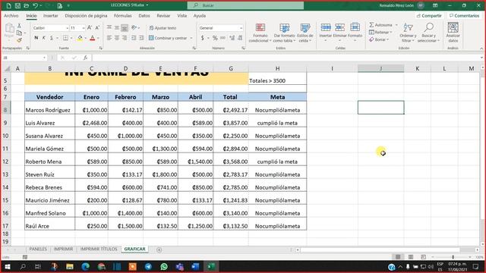Viewport: 486px width, 273px height.
Task: Add a new sheet with plus button
Action: pos(159,249)
